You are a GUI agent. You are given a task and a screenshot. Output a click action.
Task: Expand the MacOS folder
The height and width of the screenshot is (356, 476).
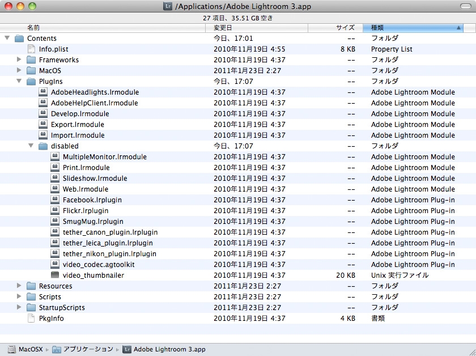[19, 70]
